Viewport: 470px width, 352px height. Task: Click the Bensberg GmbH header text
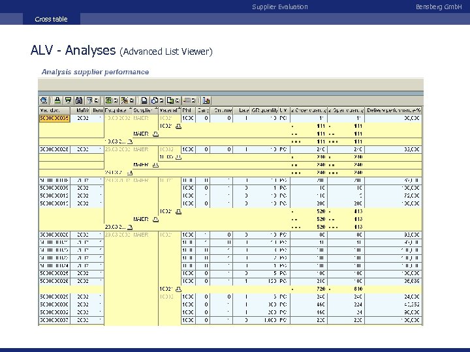pos(439,7)
